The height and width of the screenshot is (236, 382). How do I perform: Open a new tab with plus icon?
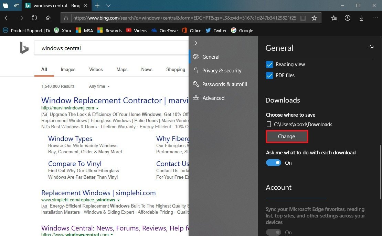pyautogui.click(x=97, y=5)
